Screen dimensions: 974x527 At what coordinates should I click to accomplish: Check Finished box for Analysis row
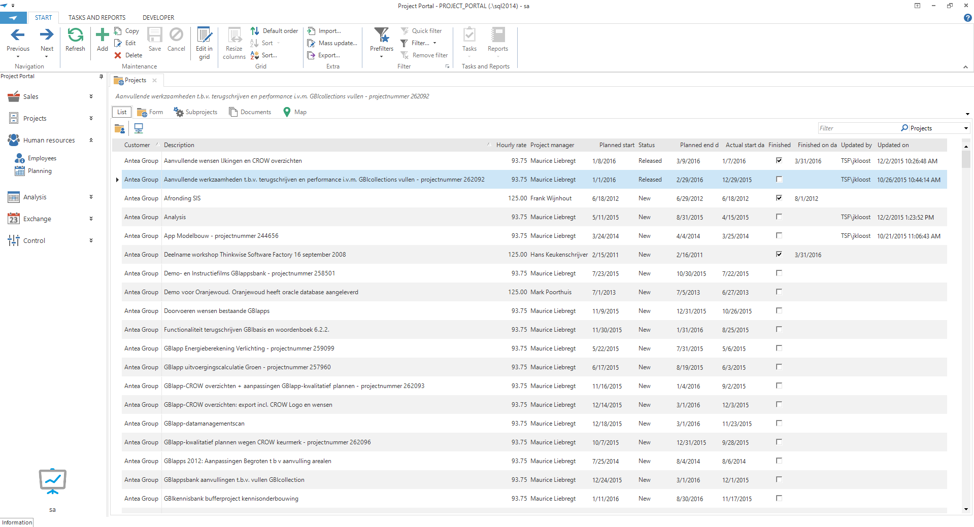pyautogui.click(x=779, y=217)
